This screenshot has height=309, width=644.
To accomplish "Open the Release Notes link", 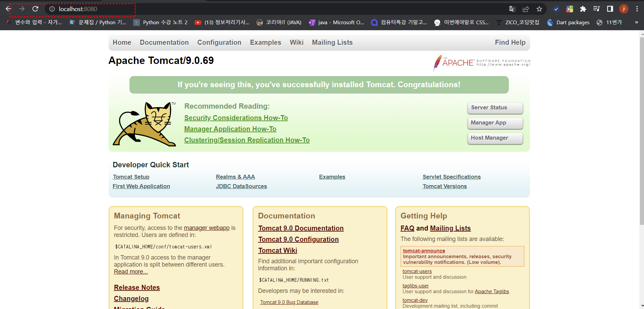I will pos(137,287).
